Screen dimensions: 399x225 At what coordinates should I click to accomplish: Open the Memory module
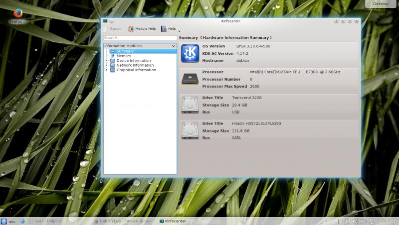[x=124, y=56]
